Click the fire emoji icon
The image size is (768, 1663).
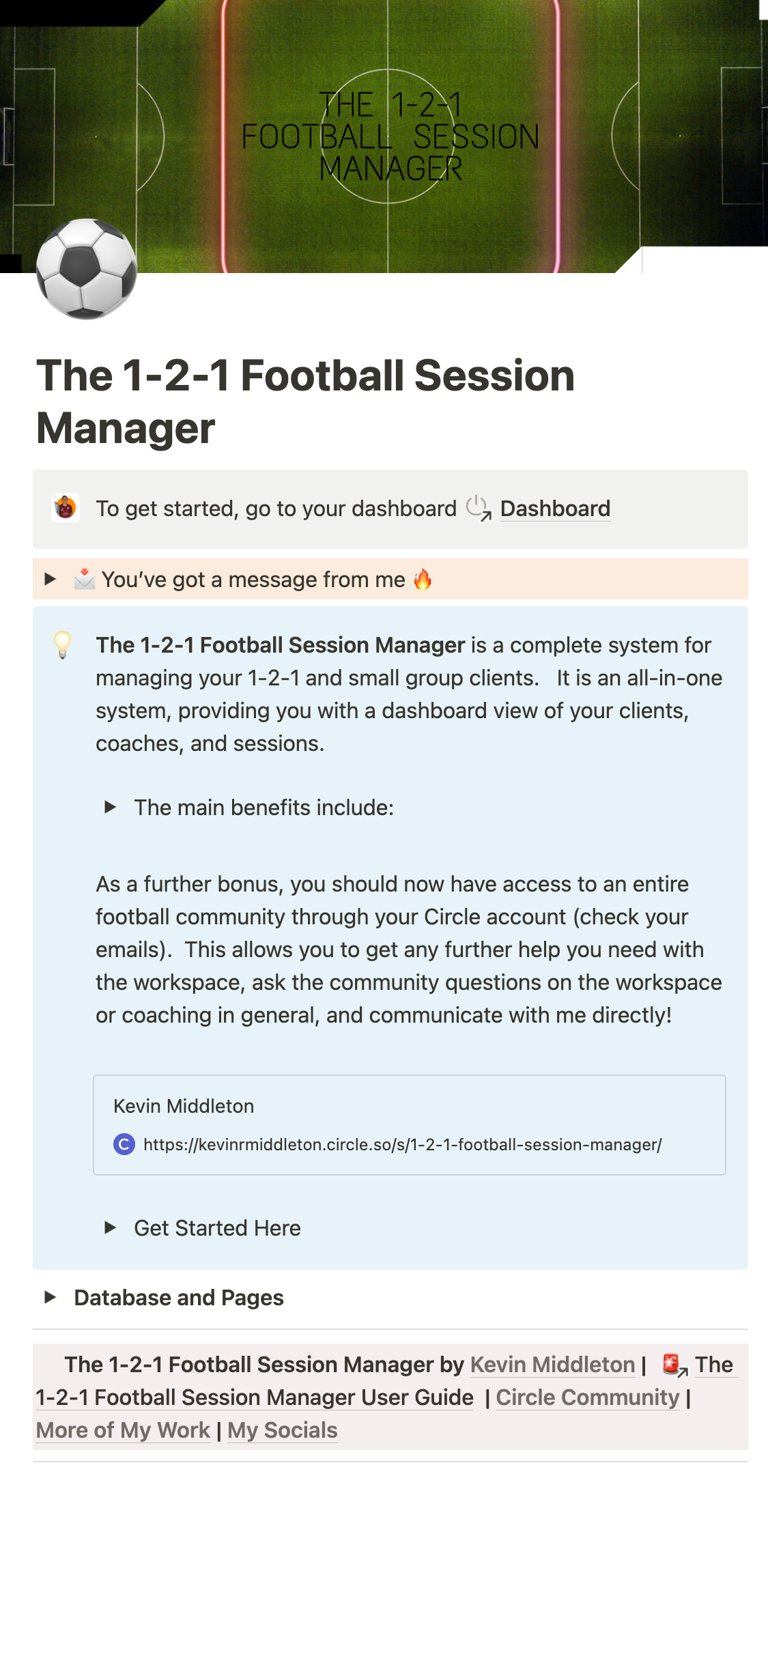coord(423,580)
